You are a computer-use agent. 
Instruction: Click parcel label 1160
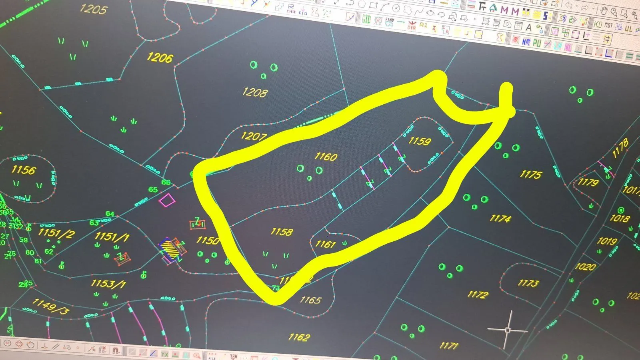tap(326, 156)
